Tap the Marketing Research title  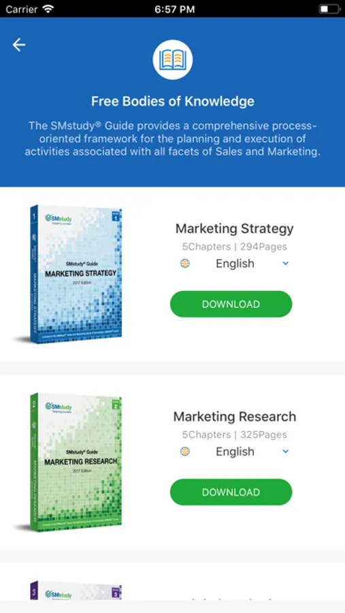pyautogui.click(x=235, y=417)
